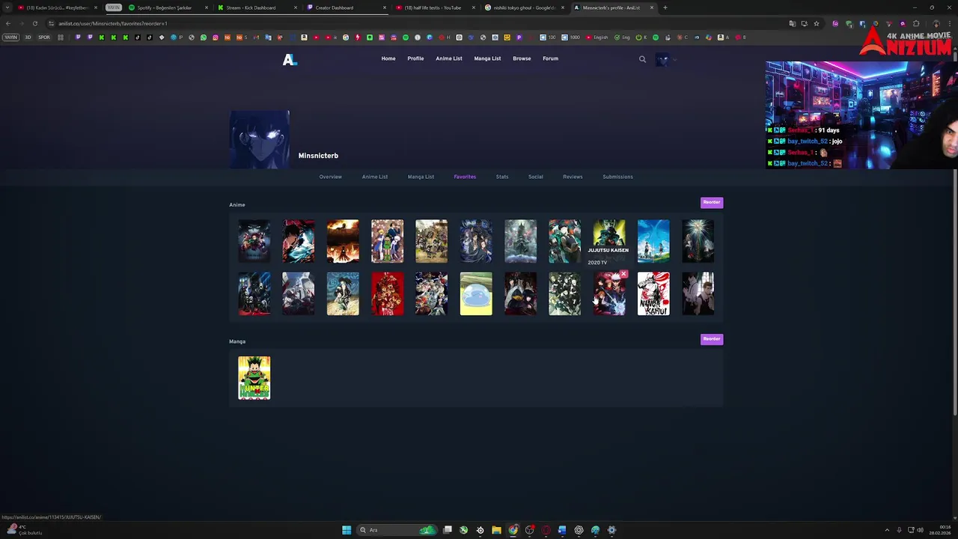Screen dimensions: 958x539
Task: Bookmark this page with the star icon
Action: (x=817, y=23)
